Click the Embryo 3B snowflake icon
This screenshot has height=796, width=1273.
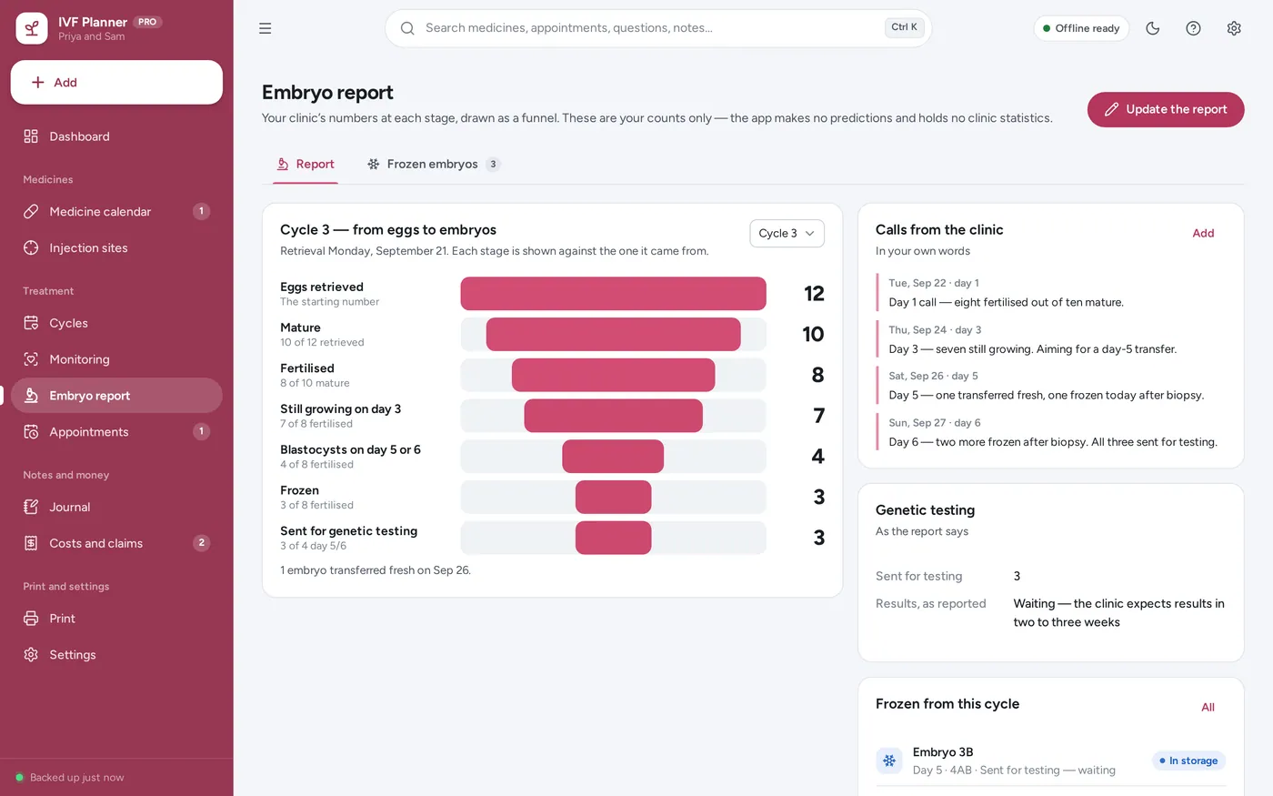pyautogui.click(x=889, y=761)
